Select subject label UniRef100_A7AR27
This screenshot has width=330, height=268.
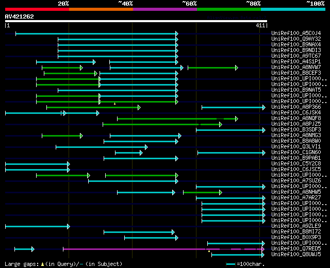[x=296, y=198]
